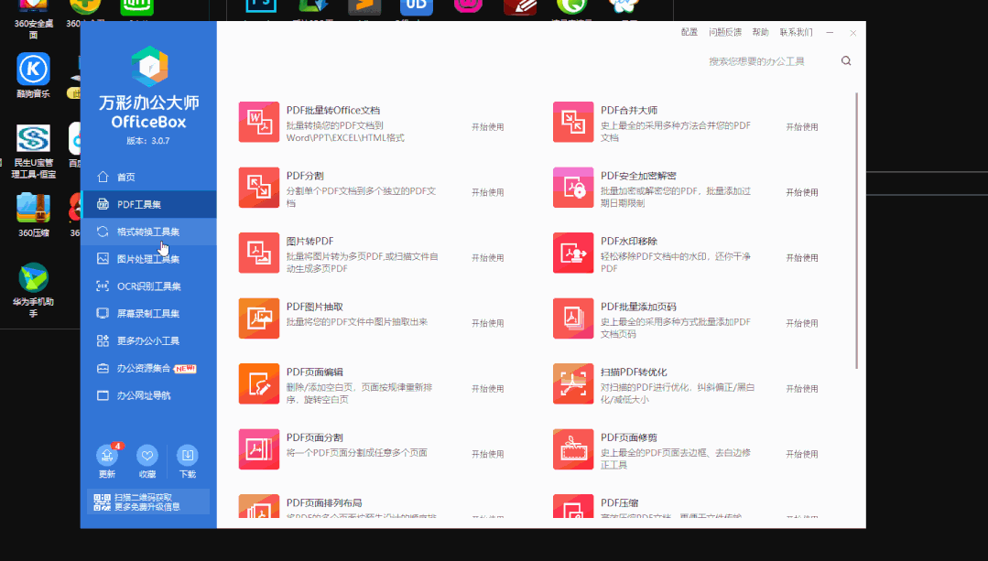Click the PDF合并大师 title text
Screen dimensions: 988x561
coord(629,110)
